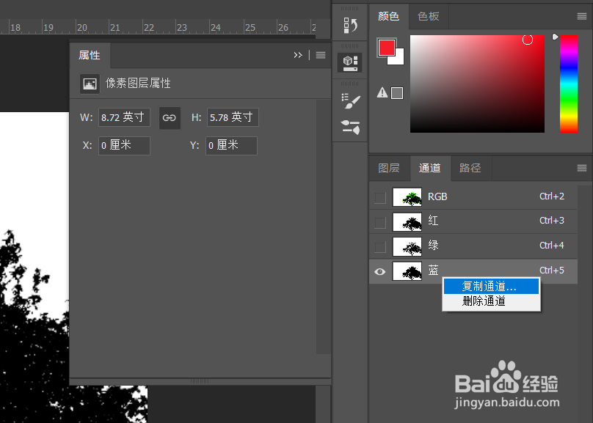
Task: Click the red foreground color swatch
Action: pyautogui.click(x=387, y=48)
